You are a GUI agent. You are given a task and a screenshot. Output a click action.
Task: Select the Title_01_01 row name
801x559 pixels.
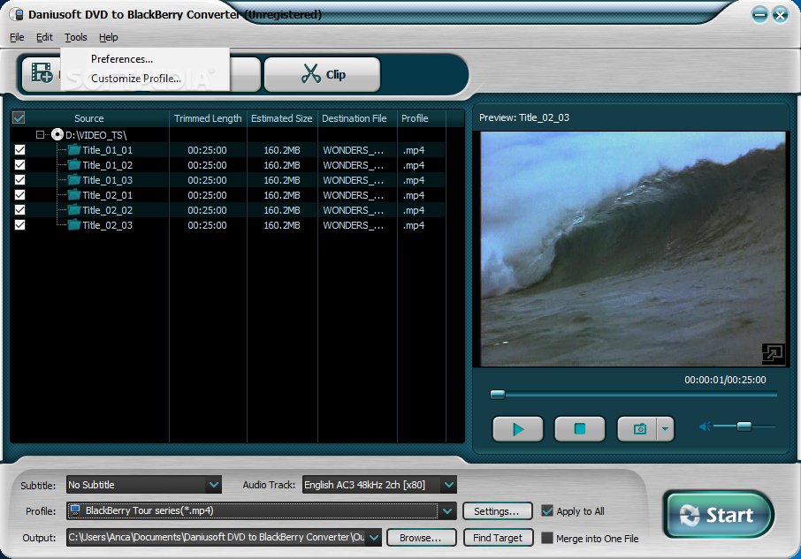pos(107,150)
